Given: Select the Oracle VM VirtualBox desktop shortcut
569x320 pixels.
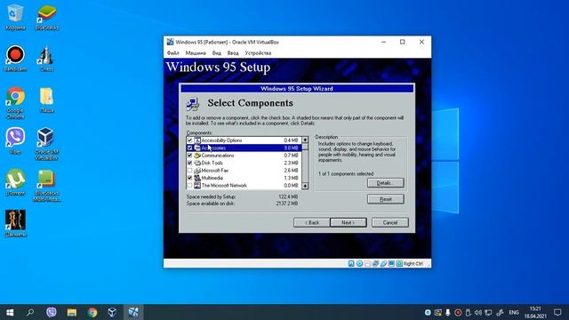Looking at the screenshot, I should pos(46,144).
